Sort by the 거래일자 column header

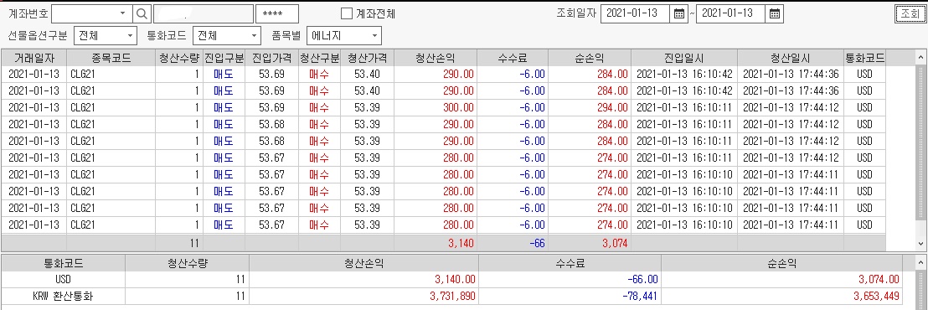point(34,58)
